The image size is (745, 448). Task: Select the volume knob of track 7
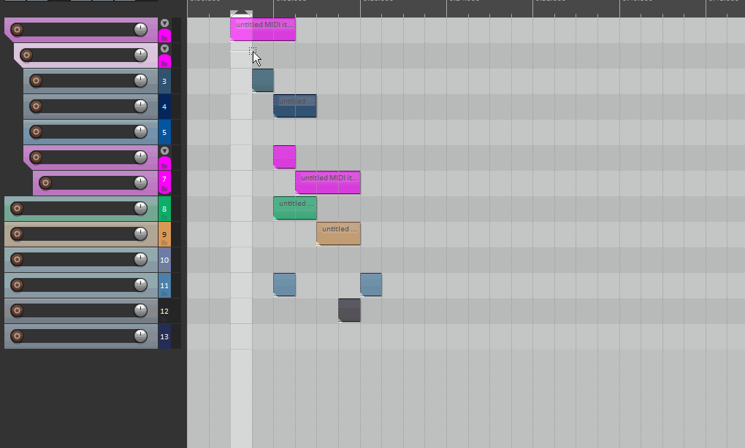141,182
